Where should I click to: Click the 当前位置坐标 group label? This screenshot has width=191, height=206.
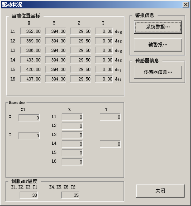coord(26,16)
